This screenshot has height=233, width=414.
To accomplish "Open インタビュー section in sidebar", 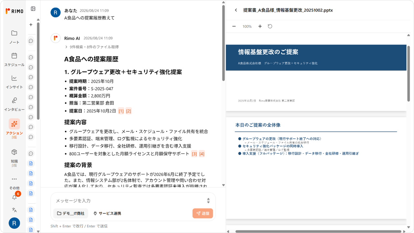I will click(14, 104).
